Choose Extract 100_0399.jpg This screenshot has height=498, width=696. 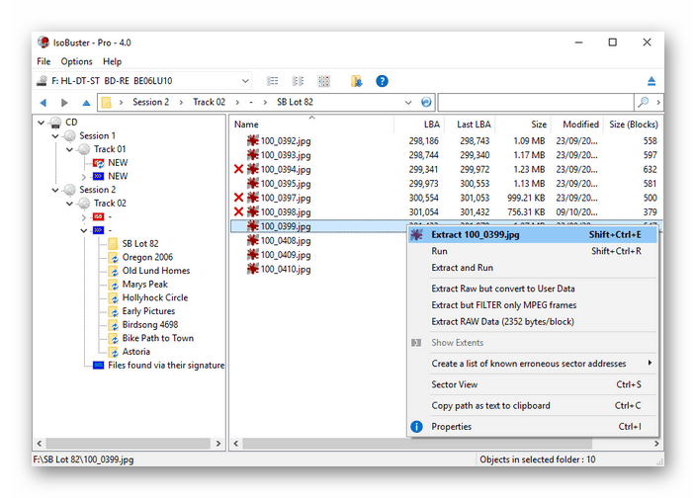pyautogui.click(x=532, y=234)
